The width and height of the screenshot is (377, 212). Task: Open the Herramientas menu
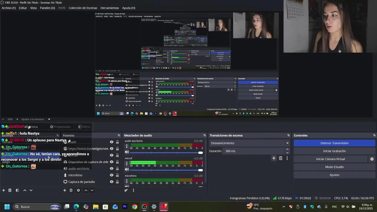click(110, 8)
